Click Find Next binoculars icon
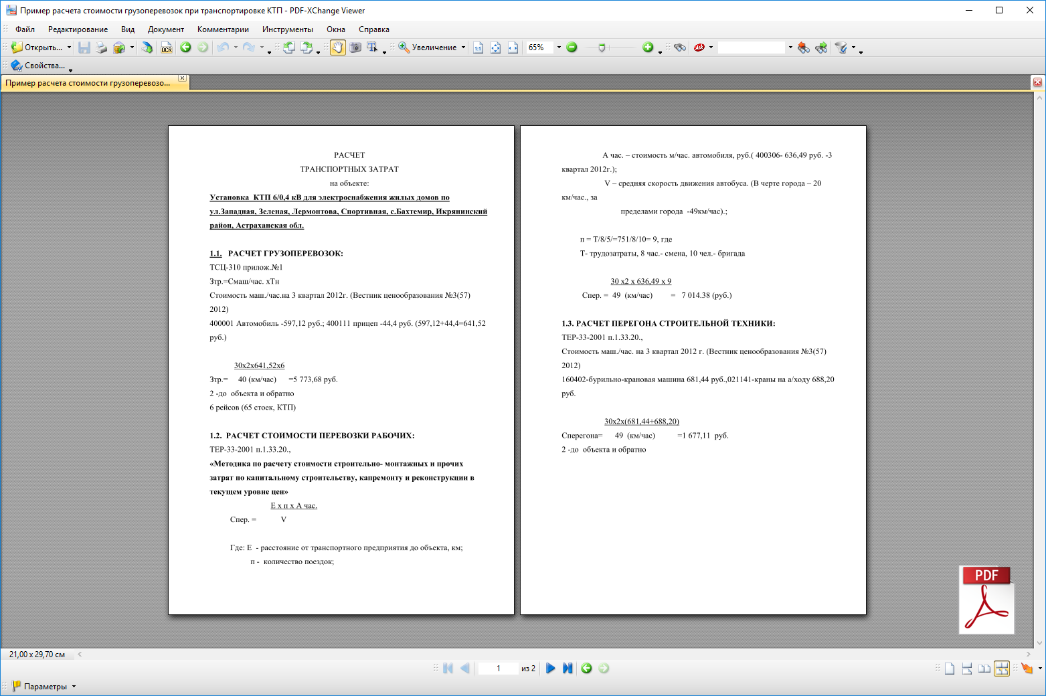 coord(821,48)
